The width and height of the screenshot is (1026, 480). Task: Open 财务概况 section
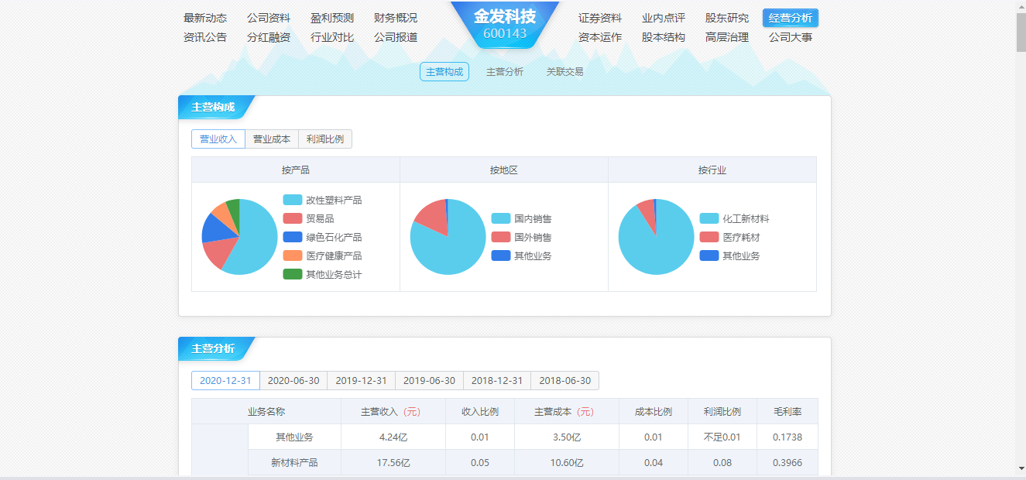pos(396,18)
